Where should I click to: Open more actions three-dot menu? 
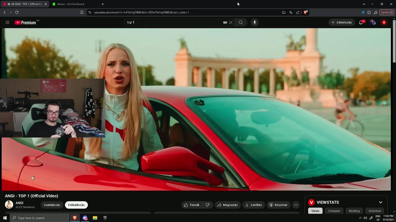[296, 205]
